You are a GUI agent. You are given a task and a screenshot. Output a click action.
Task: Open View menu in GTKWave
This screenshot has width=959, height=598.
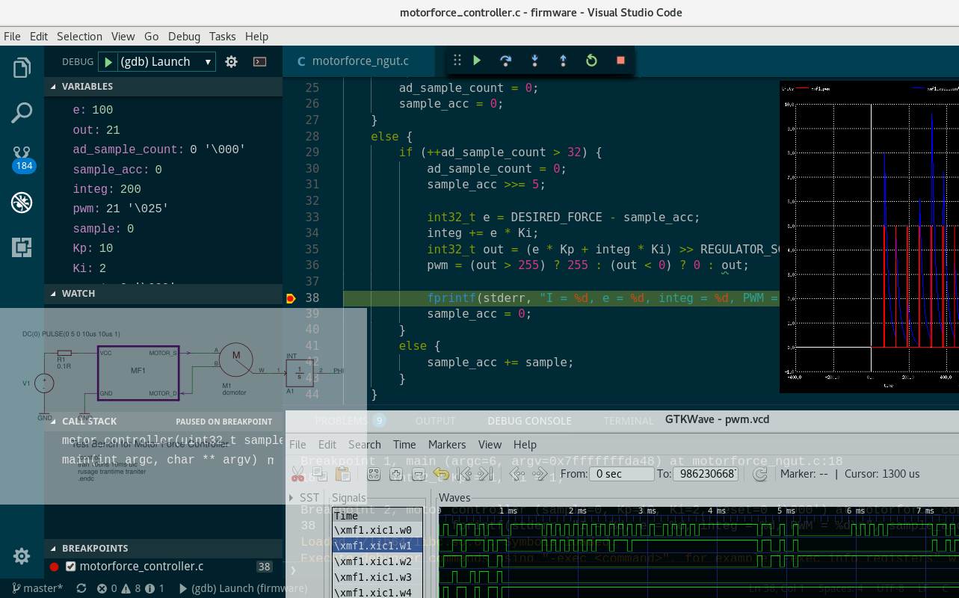point(490,445)
